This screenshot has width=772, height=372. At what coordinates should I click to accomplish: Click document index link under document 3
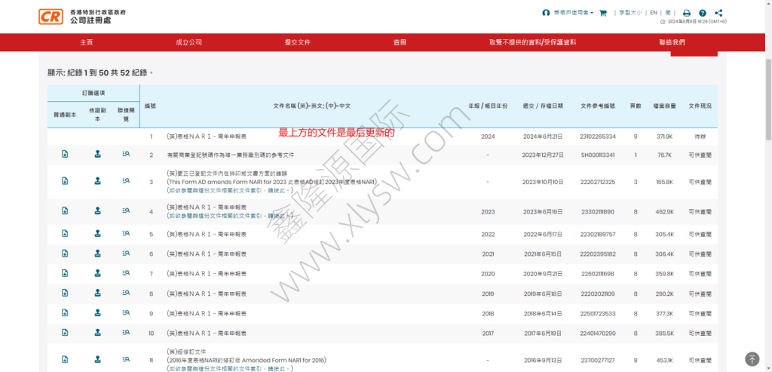click(225, 191)
